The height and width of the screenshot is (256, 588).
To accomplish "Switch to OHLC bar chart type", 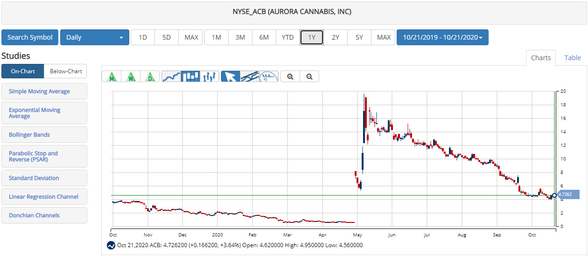I will tap(210, 76).
